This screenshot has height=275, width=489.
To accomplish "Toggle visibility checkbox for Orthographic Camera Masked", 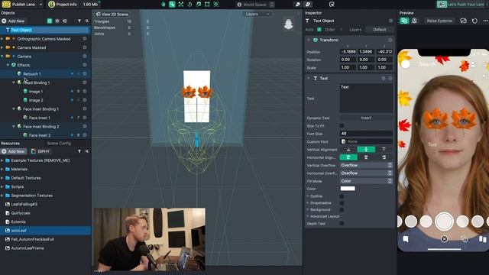I will (x=85, y=39).
